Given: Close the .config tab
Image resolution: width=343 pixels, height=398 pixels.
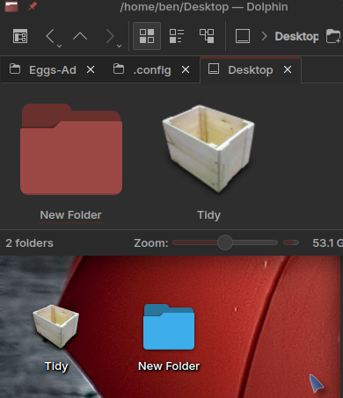Looking at the screenshot, I should point(186,69).
